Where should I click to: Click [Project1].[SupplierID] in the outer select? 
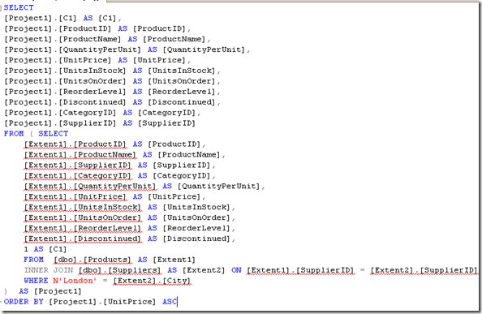click(60, 123)
